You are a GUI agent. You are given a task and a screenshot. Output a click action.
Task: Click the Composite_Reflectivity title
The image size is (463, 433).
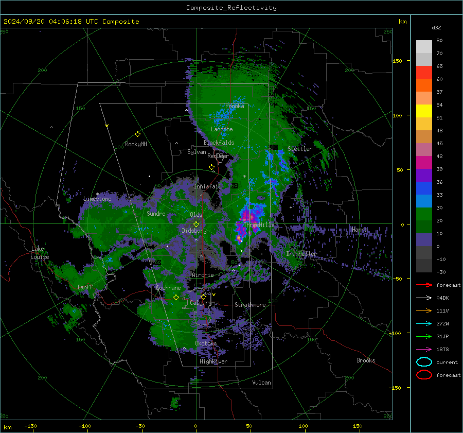point(232,8)
